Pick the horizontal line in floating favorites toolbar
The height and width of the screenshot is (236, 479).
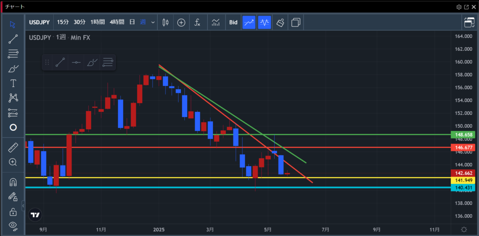pos(76,62)
